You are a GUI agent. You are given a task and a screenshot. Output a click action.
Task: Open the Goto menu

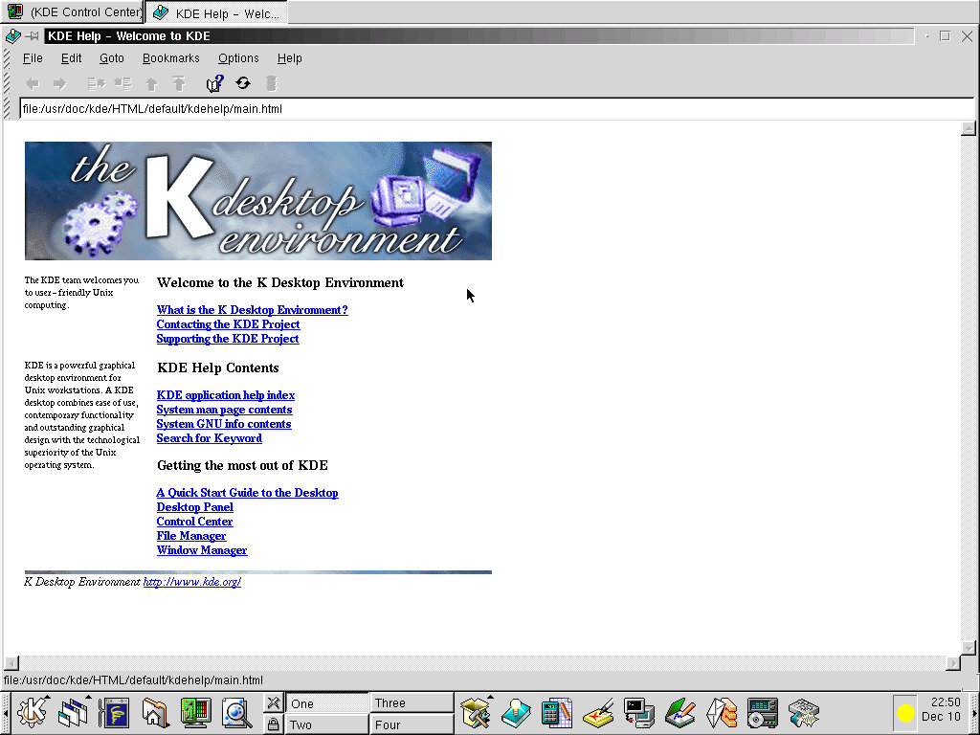tap(112, 58)
